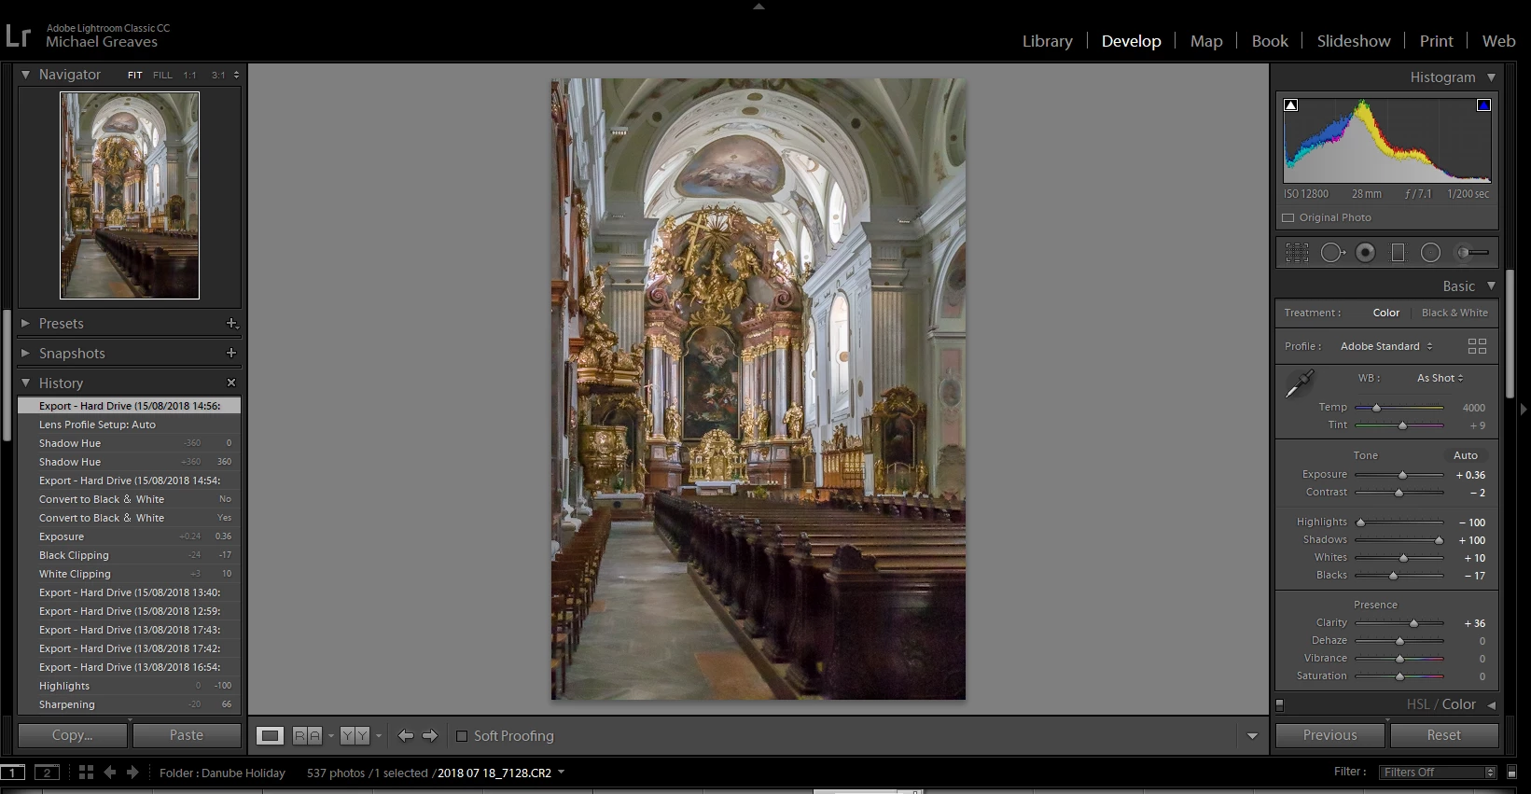Toggle HSL / Color panel switch
Screen dimensions: 1531x794
1280,705
